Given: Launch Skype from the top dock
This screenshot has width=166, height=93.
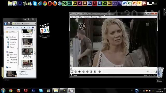Looking at the screenshot, I should point(35,3).
